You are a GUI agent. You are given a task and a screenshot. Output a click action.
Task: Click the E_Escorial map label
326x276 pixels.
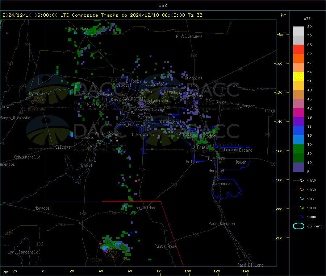(x=134, y=125)
